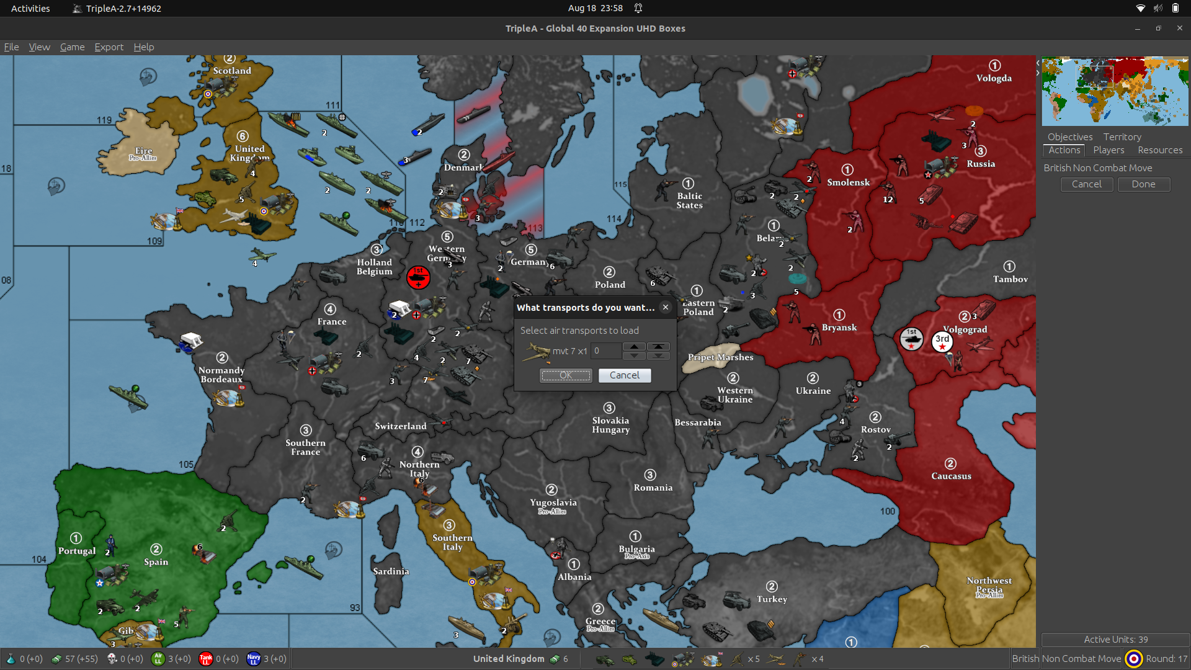Screen dimensions: 1191x670
Task: Open the notification bell in top bar
Action: click(638, 8)
